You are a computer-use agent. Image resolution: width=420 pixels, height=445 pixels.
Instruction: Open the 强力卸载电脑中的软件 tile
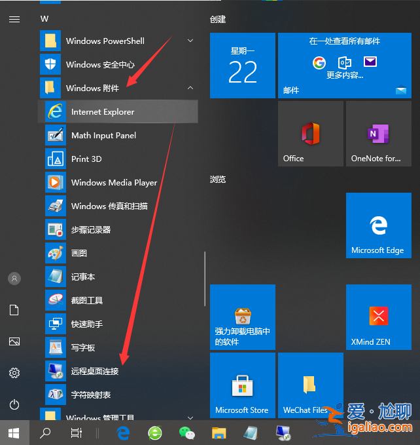point(243,317)
